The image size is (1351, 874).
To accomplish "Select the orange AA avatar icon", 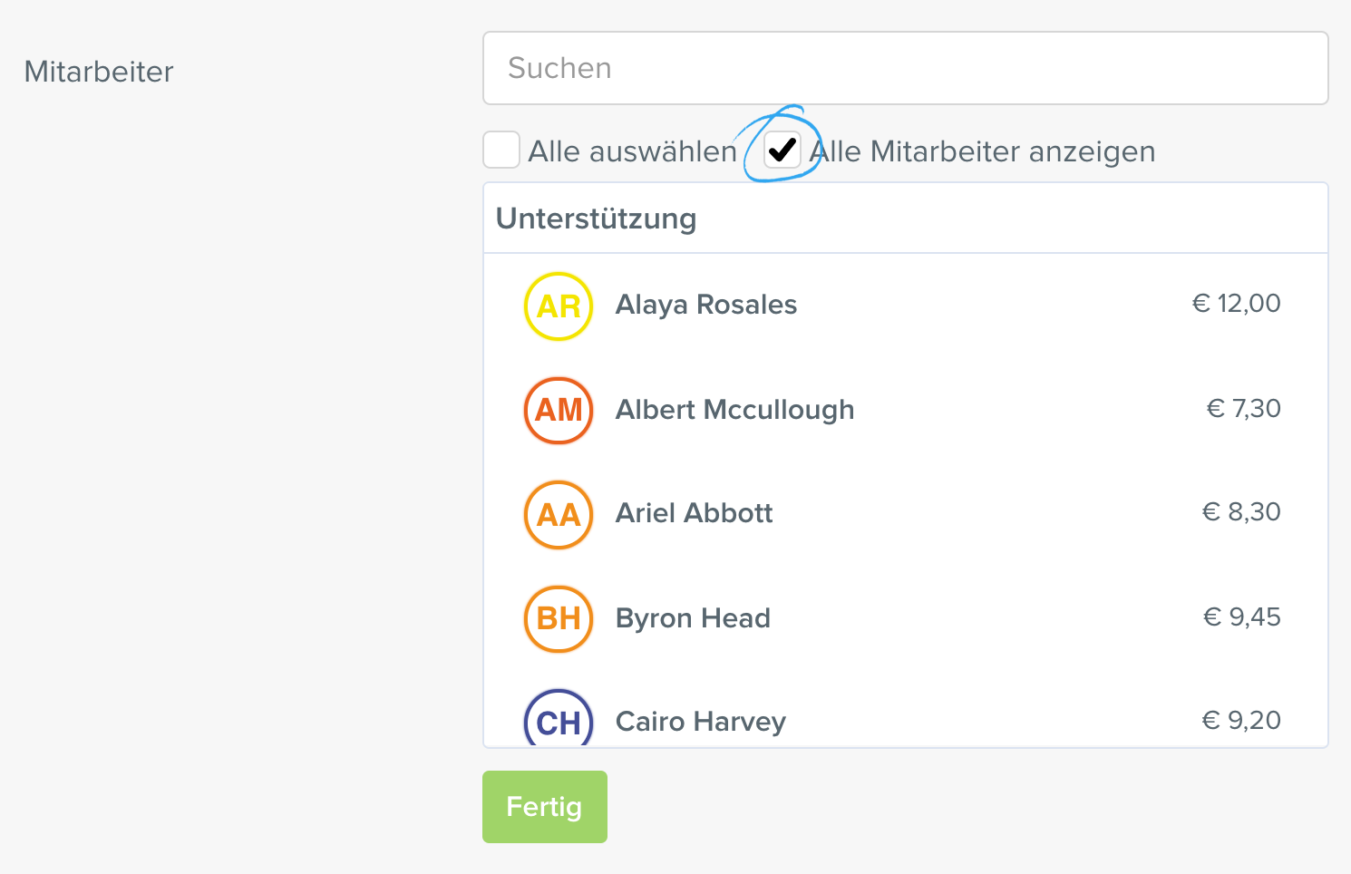I will tap(559, 515).
